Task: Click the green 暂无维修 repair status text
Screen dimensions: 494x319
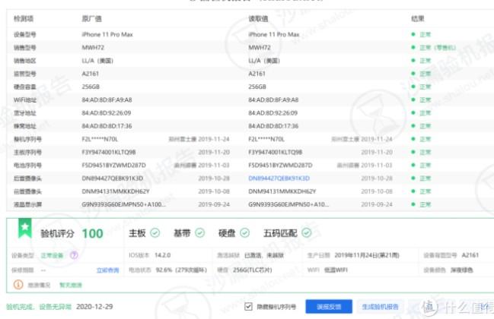Action: click(x=71, y=285)
